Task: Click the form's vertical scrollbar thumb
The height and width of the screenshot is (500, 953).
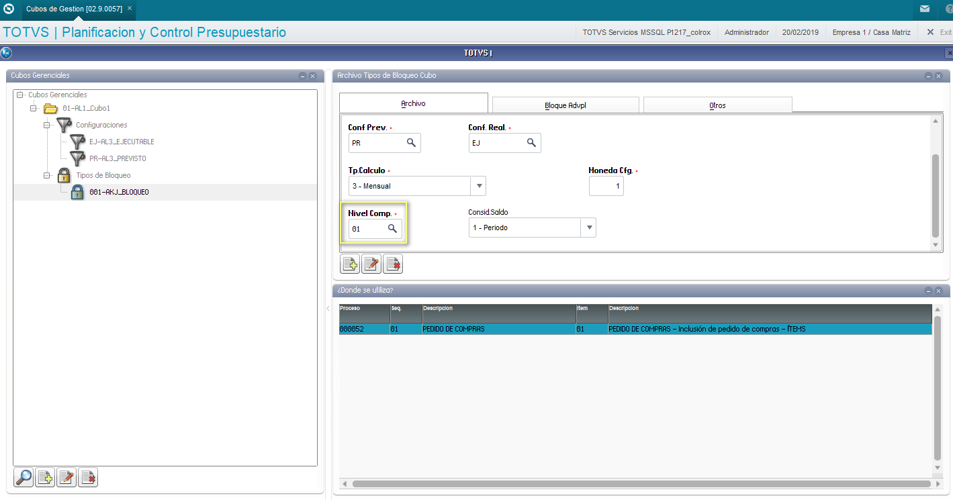Action: [x=936, y=195]
